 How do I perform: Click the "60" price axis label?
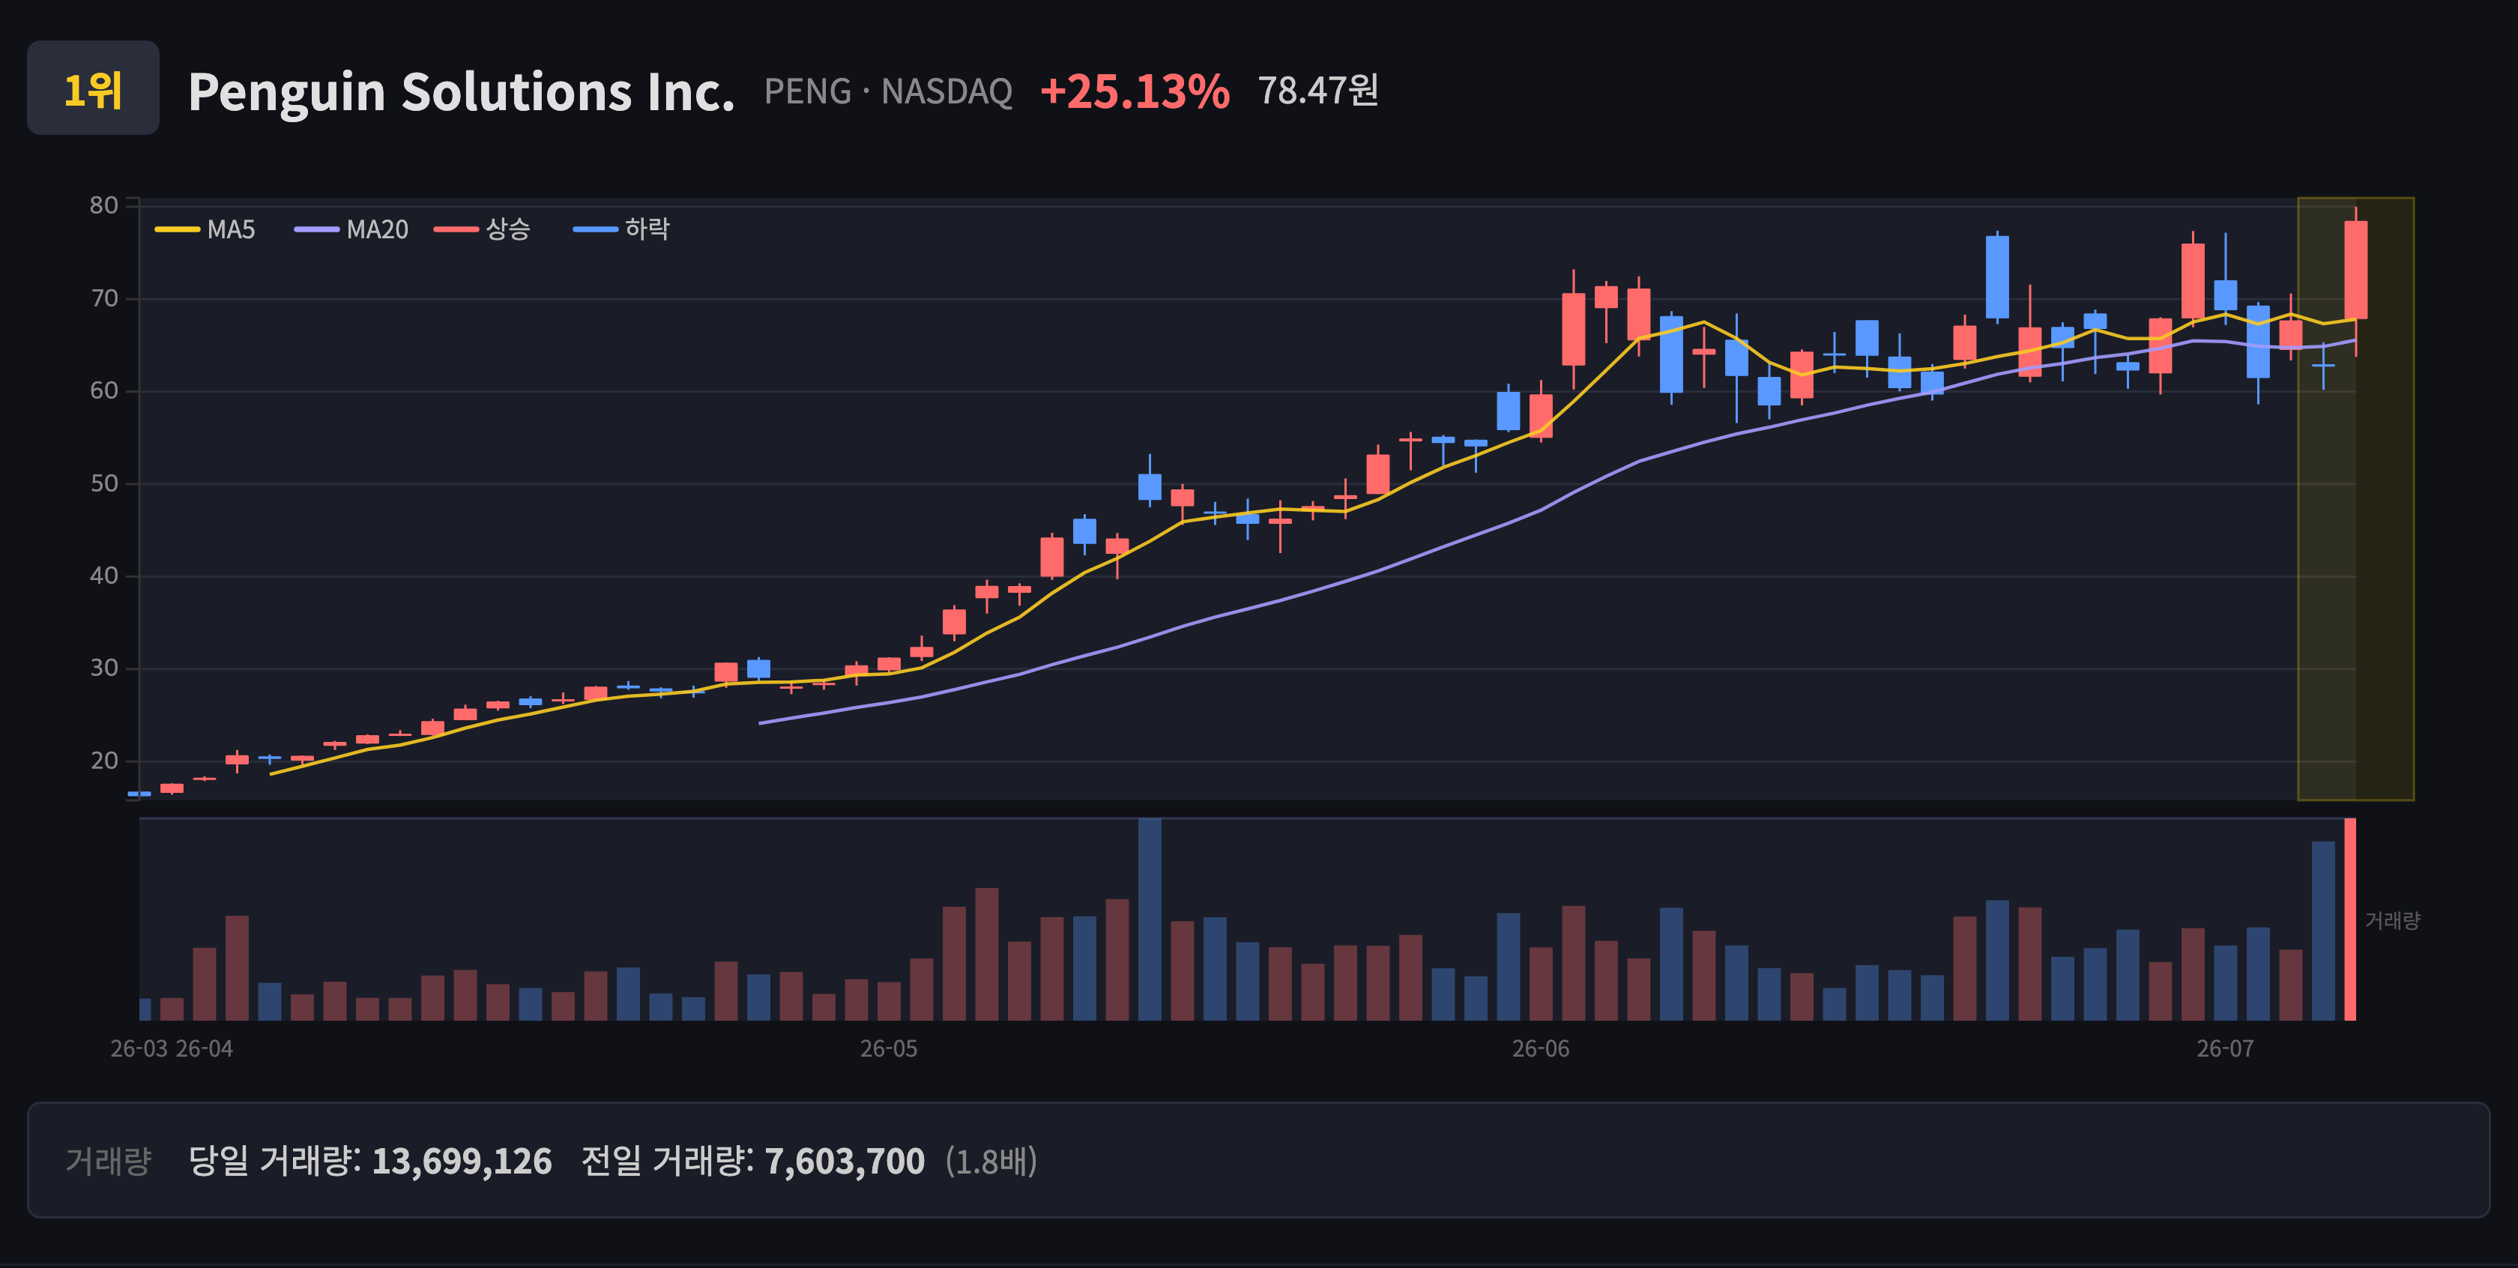point(103,391)
